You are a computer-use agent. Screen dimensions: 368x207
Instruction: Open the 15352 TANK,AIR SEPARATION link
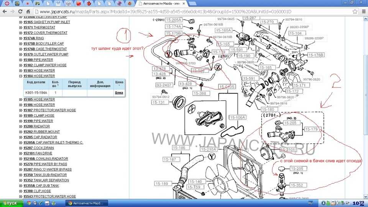click(46, 180)
